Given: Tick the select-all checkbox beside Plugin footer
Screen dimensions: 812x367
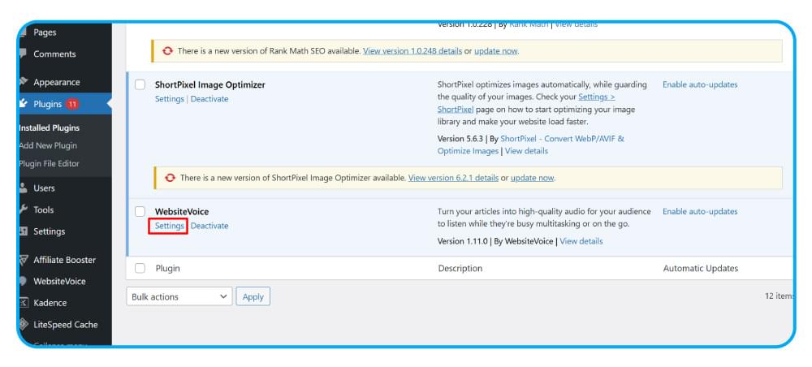Looking at the screenshot, I should tap(140, 268).
